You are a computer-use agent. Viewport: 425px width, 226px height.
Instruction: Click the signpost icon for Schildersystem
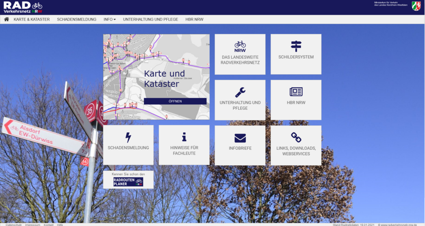pos(296,46)
